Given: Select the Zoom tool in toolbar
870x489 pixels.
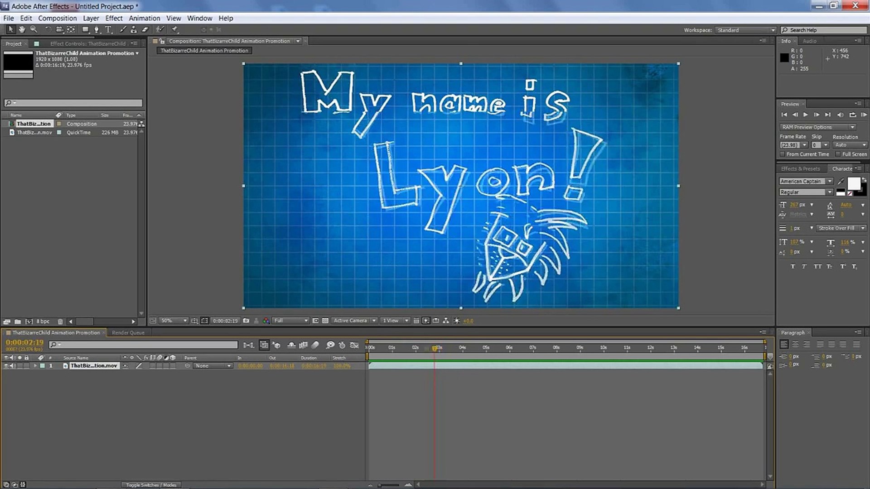Looking at the screenshot, I should click(34, 30).
